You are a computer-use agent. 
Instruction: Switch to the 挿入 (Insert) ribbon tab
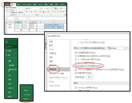[x=19, y=5]
